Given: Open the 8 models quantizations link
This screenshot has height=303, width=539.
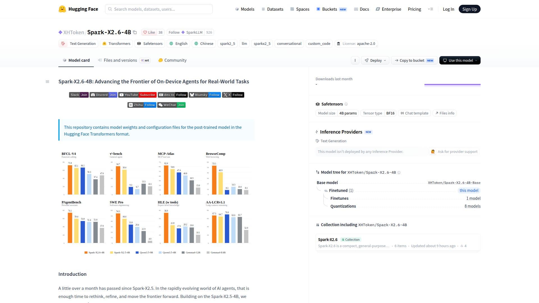Looking at the screenshot, I should pyautogui.click(x=472, y=206).
